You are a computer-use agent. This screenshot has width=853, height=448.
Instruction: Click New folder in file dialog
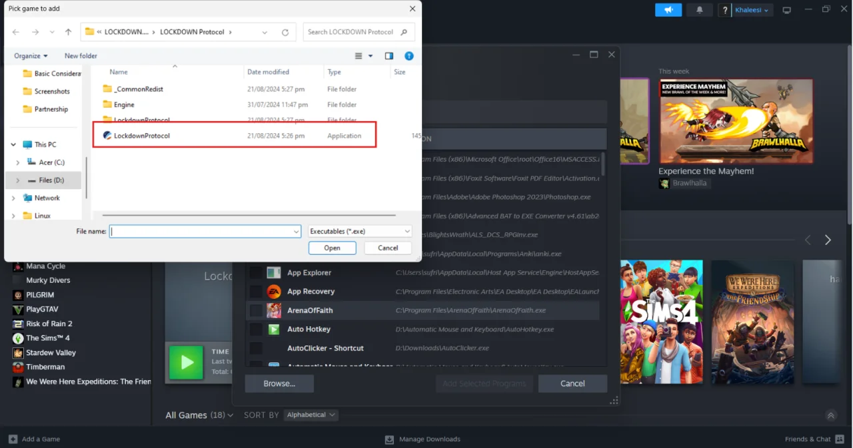(81, 56)
